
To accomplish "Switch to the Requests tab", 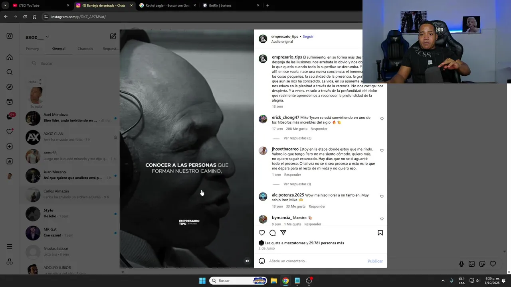I will point(111,49).
